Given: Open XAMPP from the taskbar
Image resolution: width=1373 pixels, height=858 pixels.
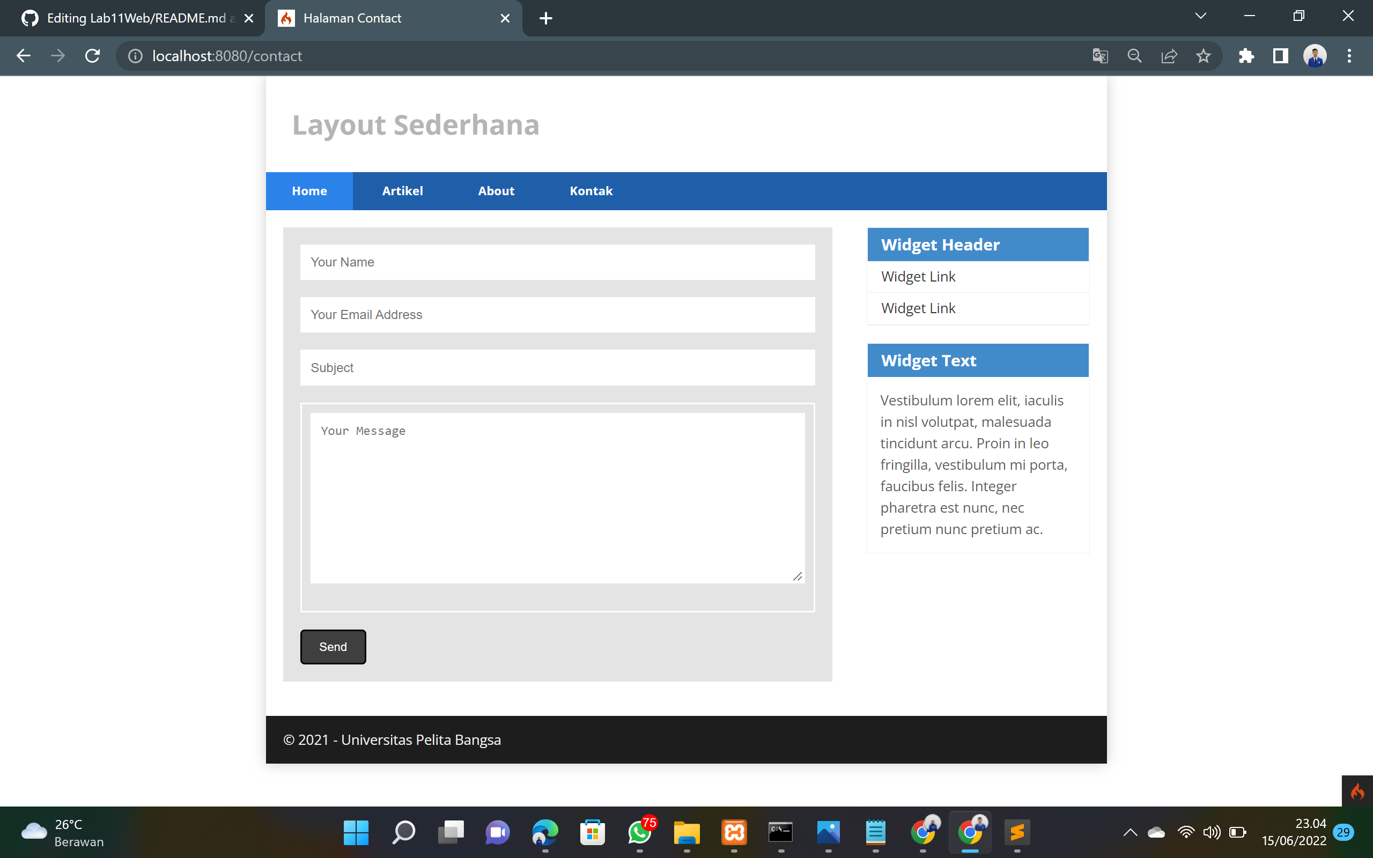Looking at the screenshot, I should click(x=734, y=832).
